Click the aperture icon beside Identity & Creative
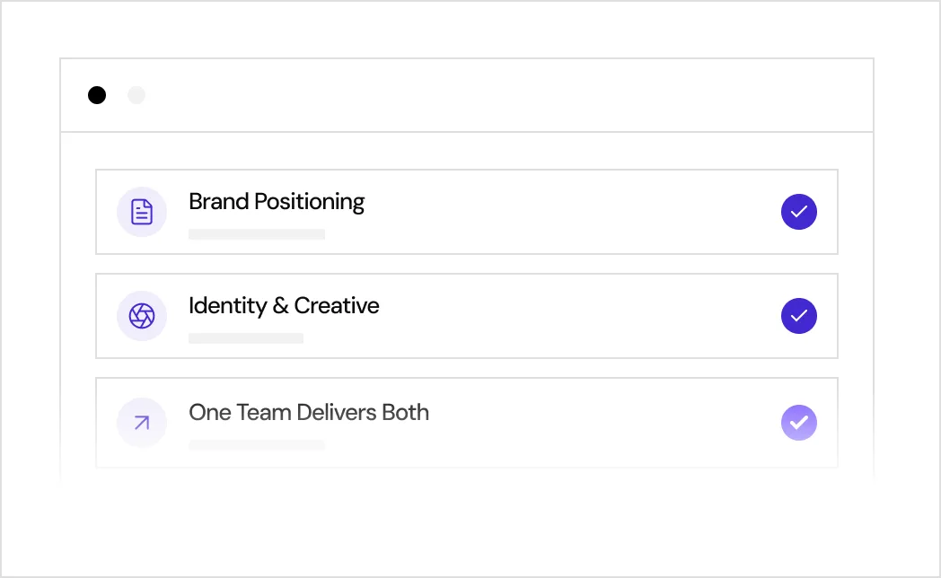941x578 pixels. [x=142, y=316]
